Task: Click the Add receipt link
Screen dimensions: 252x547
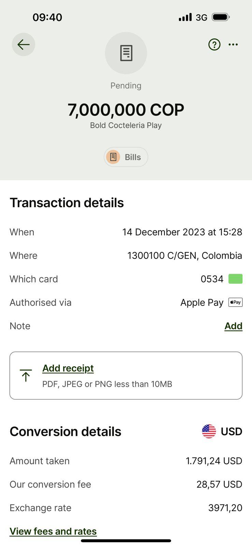Action: [x=68, y=368]
